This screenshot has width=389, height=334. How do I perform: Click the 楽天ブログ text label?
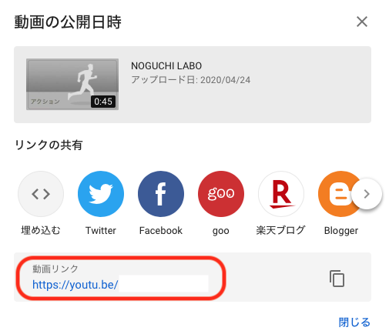pos(281,230)
